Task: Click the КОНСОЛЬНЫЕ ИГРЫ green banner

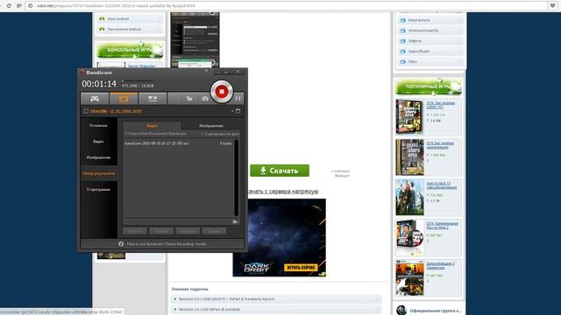Action: (x=131, y=50)
